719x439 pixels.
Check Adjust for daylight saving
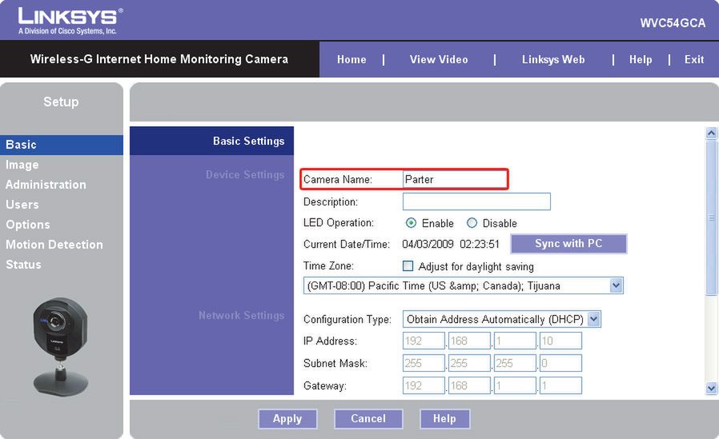coord(408,266)
